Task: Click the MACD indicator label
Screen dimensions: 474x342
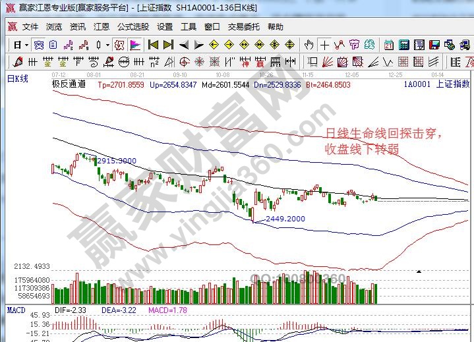Action: click(16, 309)
